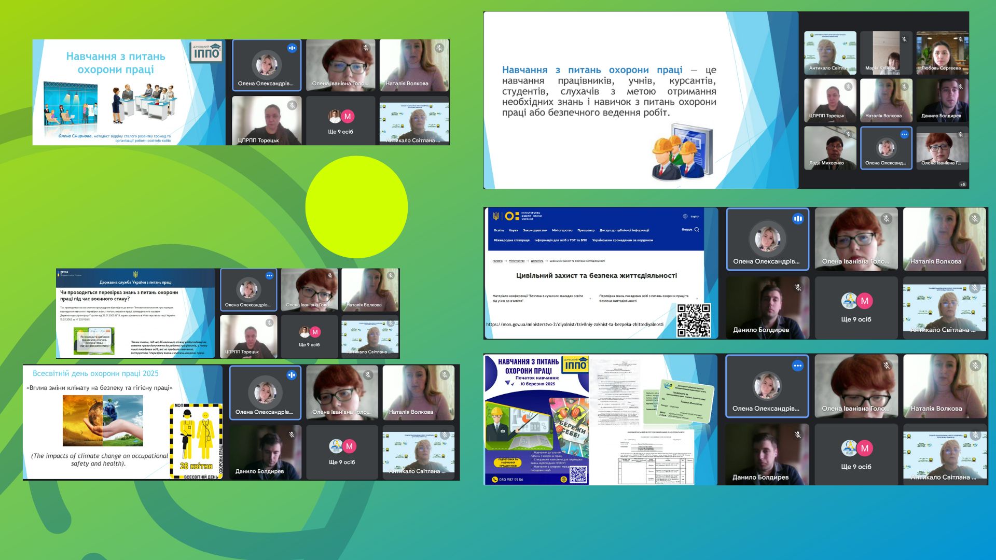Open Міжнародна співпраця menu item
The image size is (996, 560).
click(x=511, y=240)
